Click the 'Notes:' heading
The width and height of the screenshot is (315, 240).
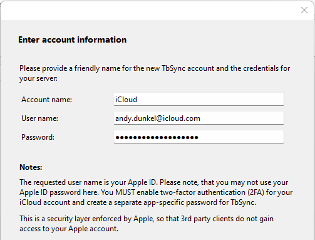point(31,167)
